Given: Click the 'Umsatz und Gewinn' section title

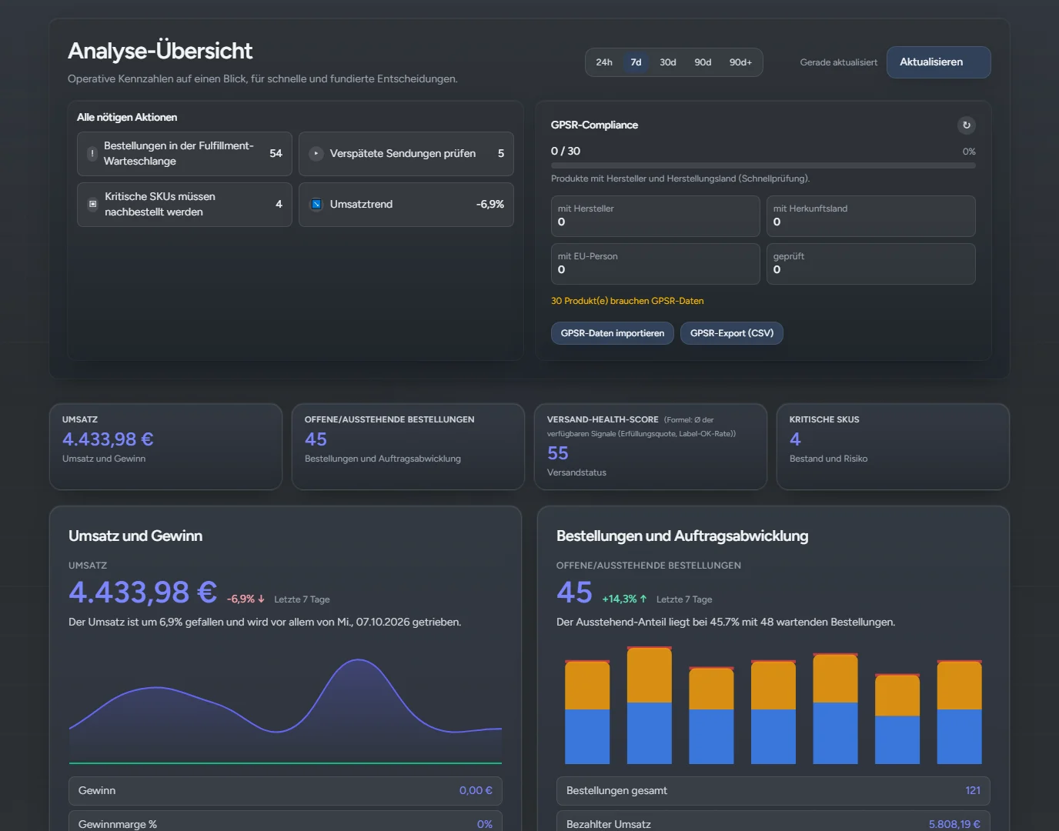Looking at the screenshot, I should click(x=135, y=536).
